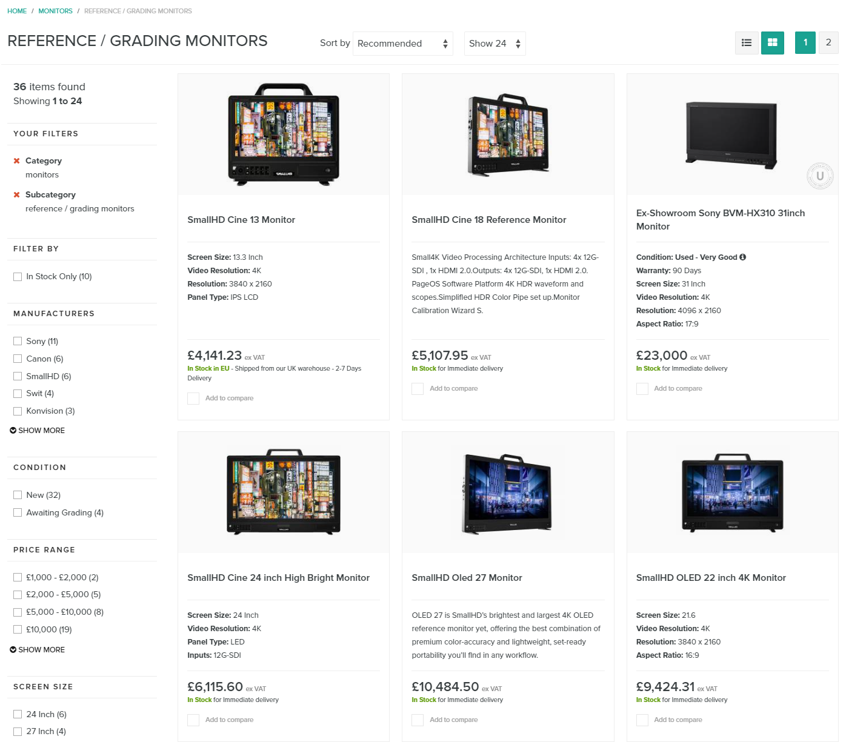
Task: Click the Sony BVM-HX310 product image
Action: pos(731,135)
